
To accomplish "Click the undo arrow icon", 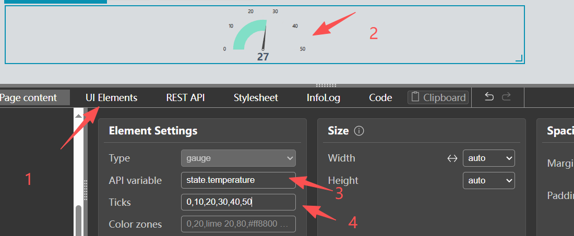I will [x=489, y=97].
